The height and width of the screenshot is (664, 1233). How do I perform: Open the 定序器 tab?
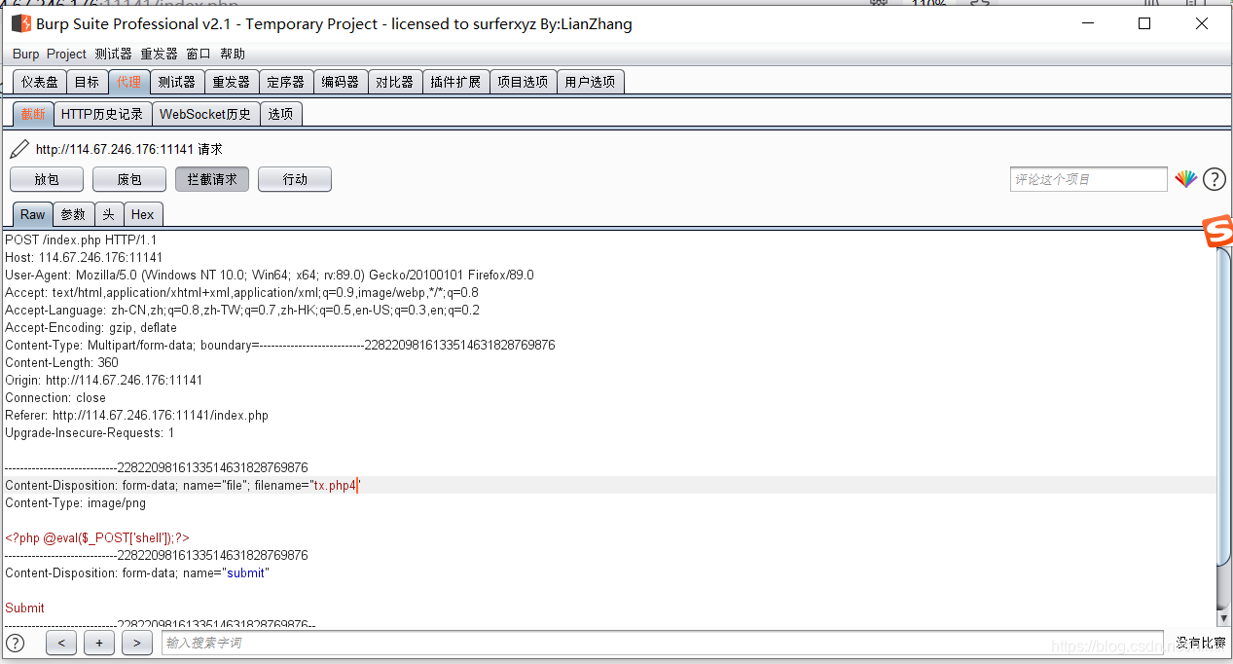coord(285,83)
